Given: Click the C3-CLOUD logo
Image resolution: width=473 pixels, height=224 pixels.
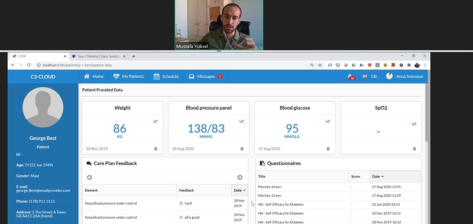Looking at the screenshot, I should [43, 77].
